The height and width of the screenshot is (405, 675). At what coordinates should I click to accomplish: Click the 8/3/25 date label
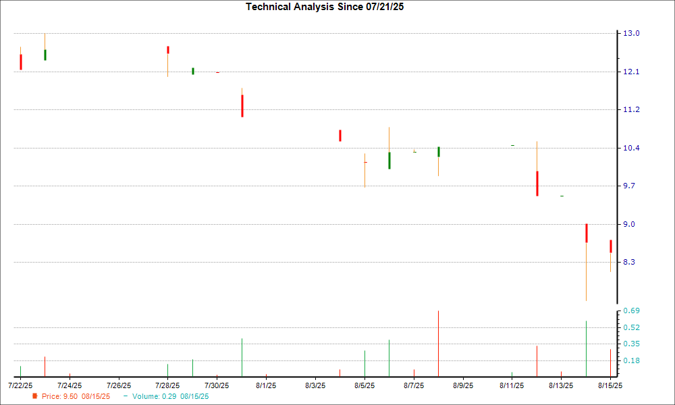pyautogui.click(x=315, y=385)
